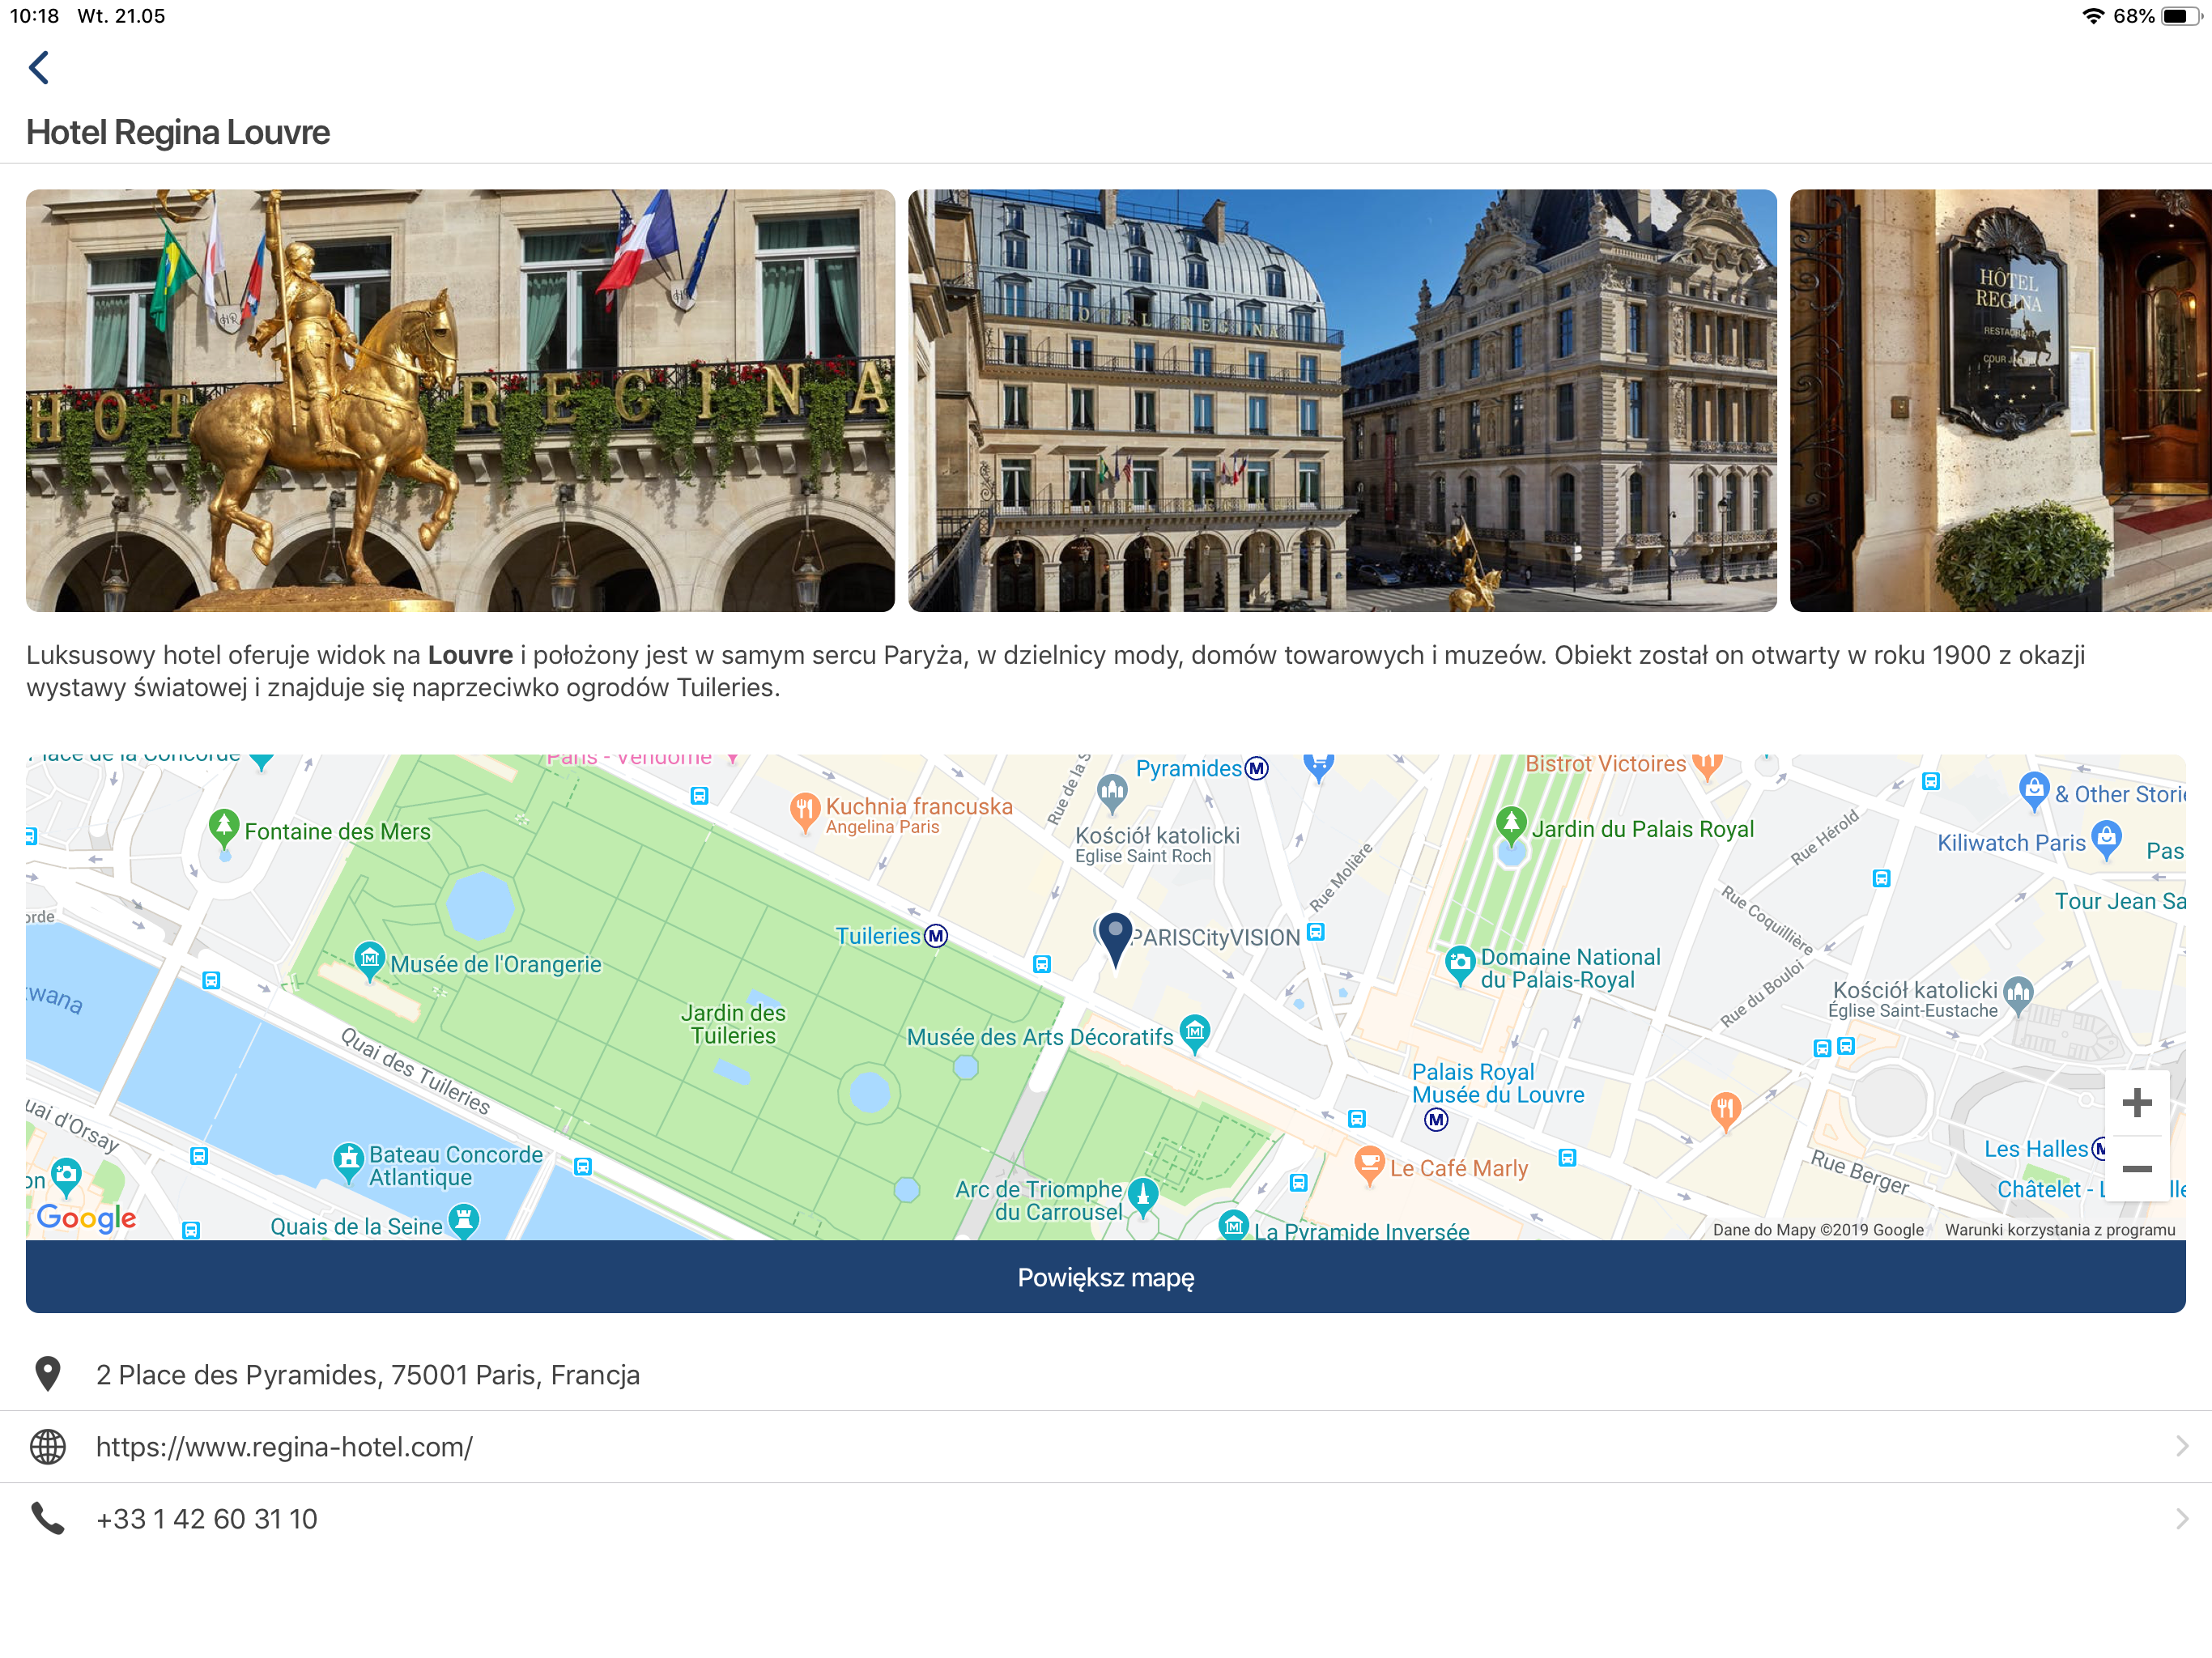
Task: Open the golden horse statue photo
Action: pos(460,400)
